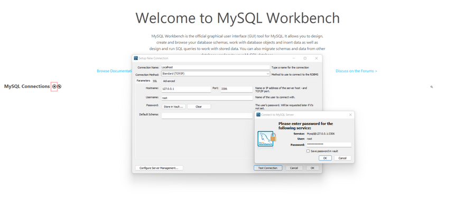
Task: Maximize the Setup New Connection window
Action: pos(305,58)
